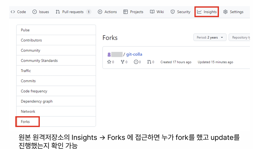Screen dimensions: 253x149
Task: Open the Pull requests tab
Action: pyautogui.click(x=73, y=12)
